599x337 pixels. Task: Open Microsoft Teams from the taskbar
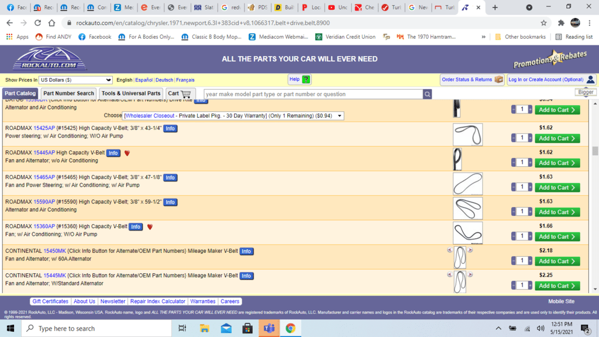(269, 328)
